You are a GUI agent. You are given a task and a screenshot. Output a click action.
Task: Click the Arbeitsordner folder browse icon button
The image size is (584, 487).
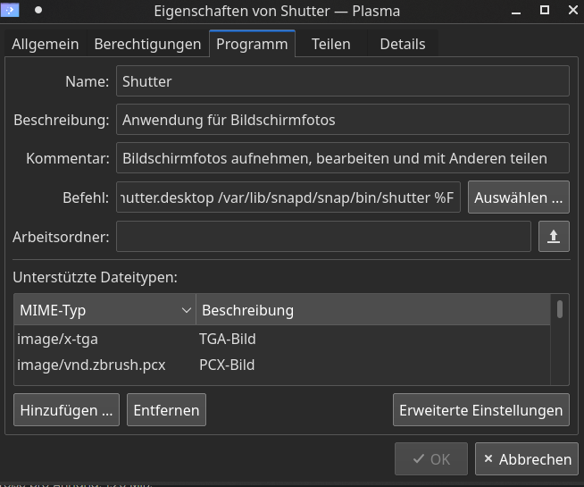554,237
